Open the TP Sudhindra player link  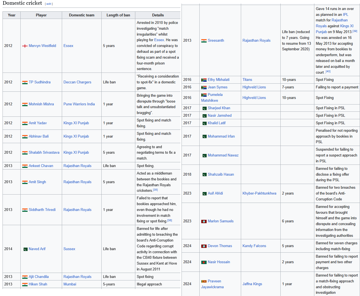click(x=40, y=82)
